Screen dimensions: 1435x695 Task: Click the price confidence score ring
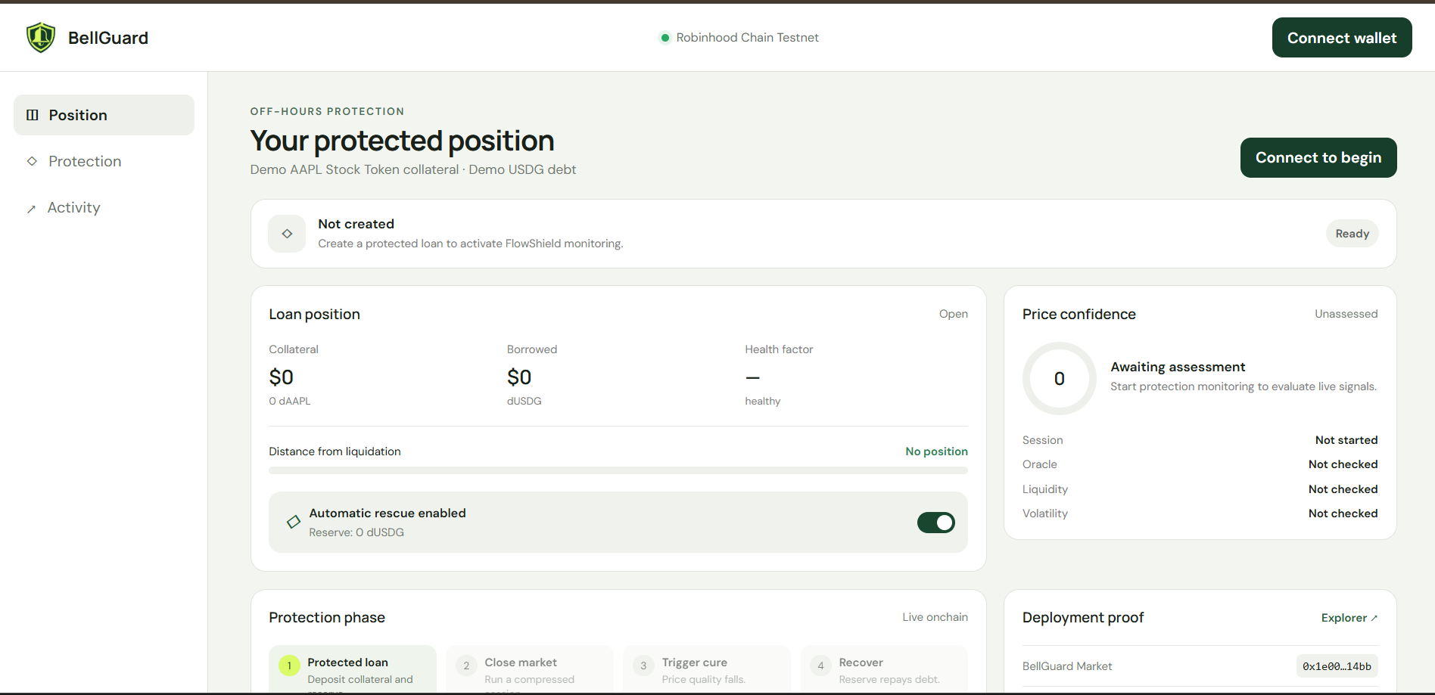click(1060, 378)
